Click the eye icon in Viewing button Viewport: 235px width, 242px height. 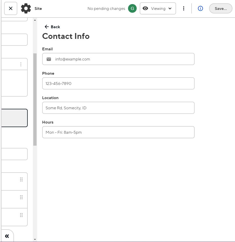coord(145,8)
